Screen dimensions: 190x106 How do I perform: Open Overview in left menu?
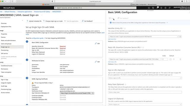point(4,23)
